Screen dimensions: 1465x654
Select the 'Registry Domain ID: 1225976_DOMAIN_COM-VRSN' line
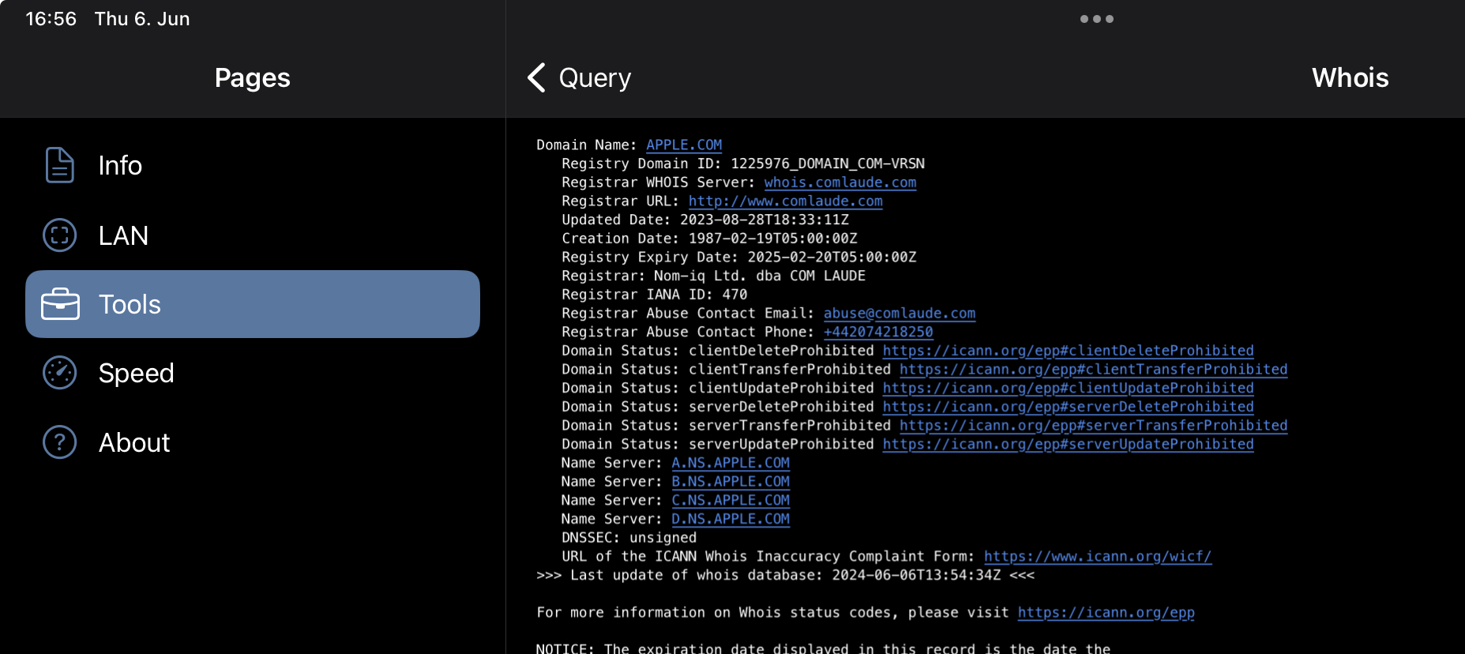click(743, 163)
